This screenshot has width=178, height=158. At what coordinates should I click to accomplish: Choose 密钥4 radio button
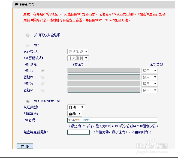(x=43, y=90)
